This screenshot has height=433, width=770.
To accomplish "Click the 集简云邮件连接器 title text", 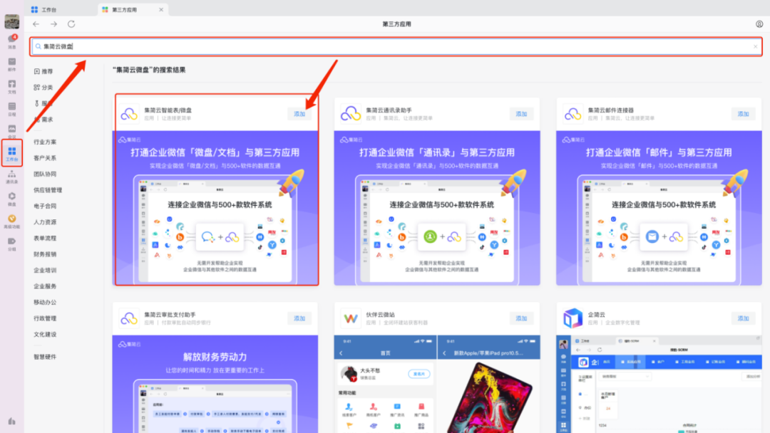I will pyautogui.click(x=611, y=110).
